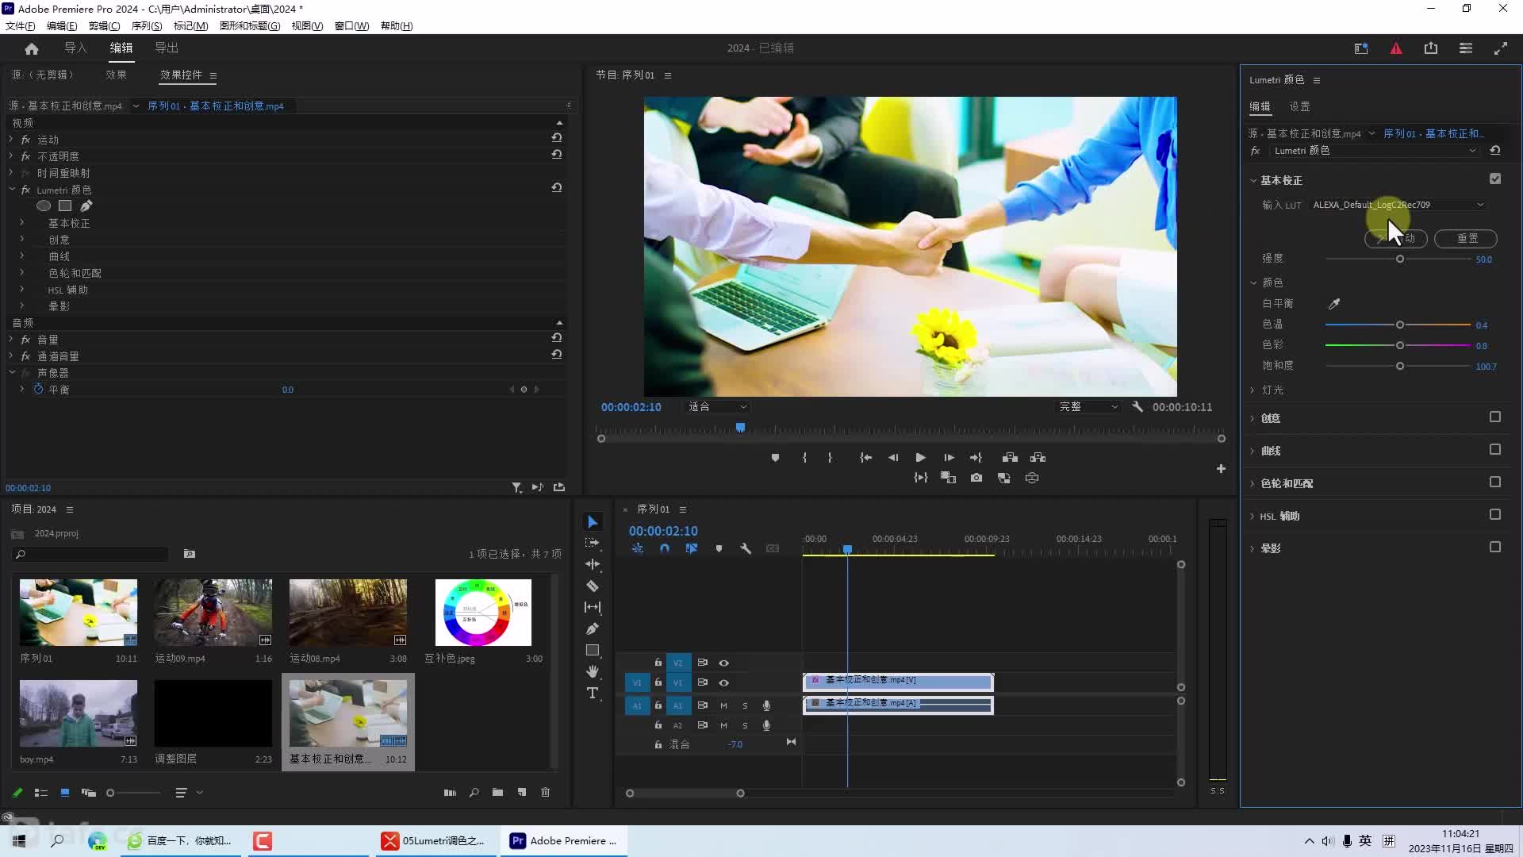Click the 自动 button under cursor
The height and width of the screenshot is (857, 1523).
(1396, 238)
